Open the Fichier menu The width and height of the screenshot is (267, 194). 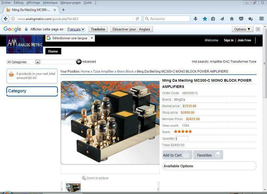pyautogui.click(x=6, y=3)
